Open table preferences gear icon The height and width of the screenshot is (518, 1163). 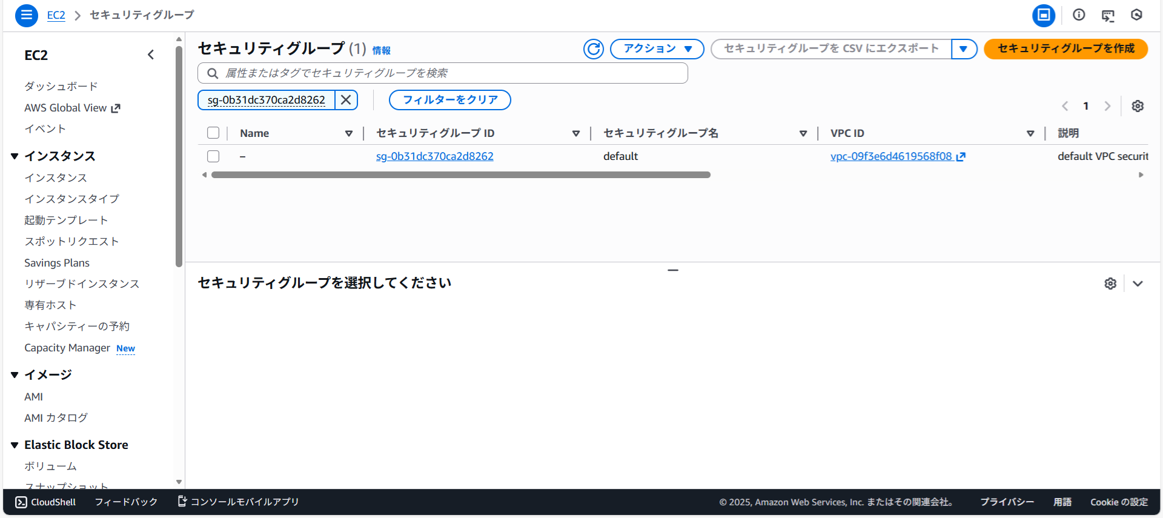click(1138, 106)
